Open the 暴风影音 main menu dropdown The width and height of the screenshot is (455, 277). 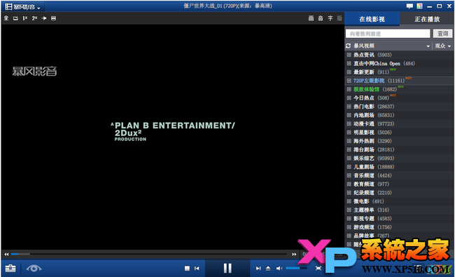click(x=22, y=6)
